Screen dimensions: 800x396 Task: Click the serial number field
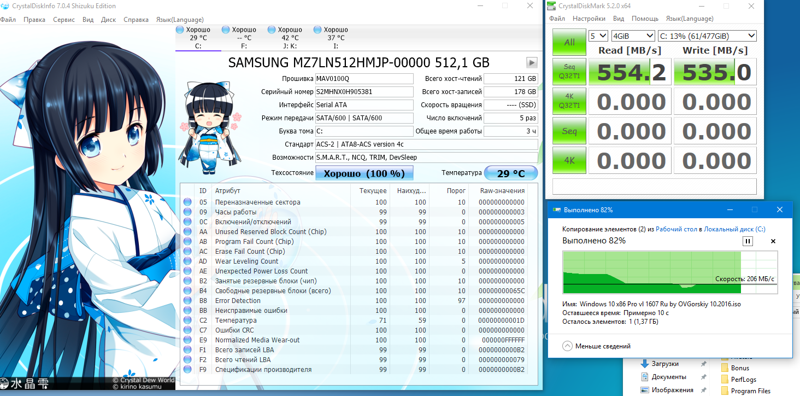[364, 91]
